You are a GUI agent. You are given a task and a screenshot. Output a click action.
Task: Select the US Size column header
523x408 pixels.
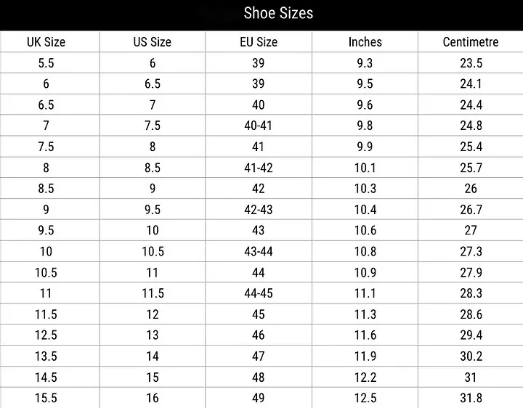(x=153, y=42)
